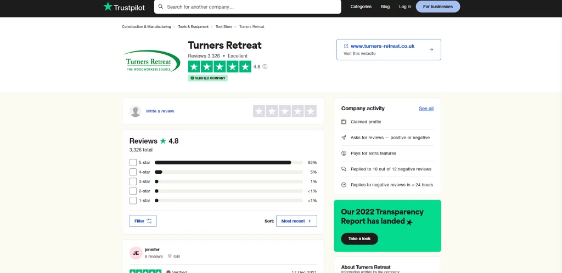Screen dimensions: 562x273
Task: Click the arrow icon in website card
Action: tap(431, 49)
